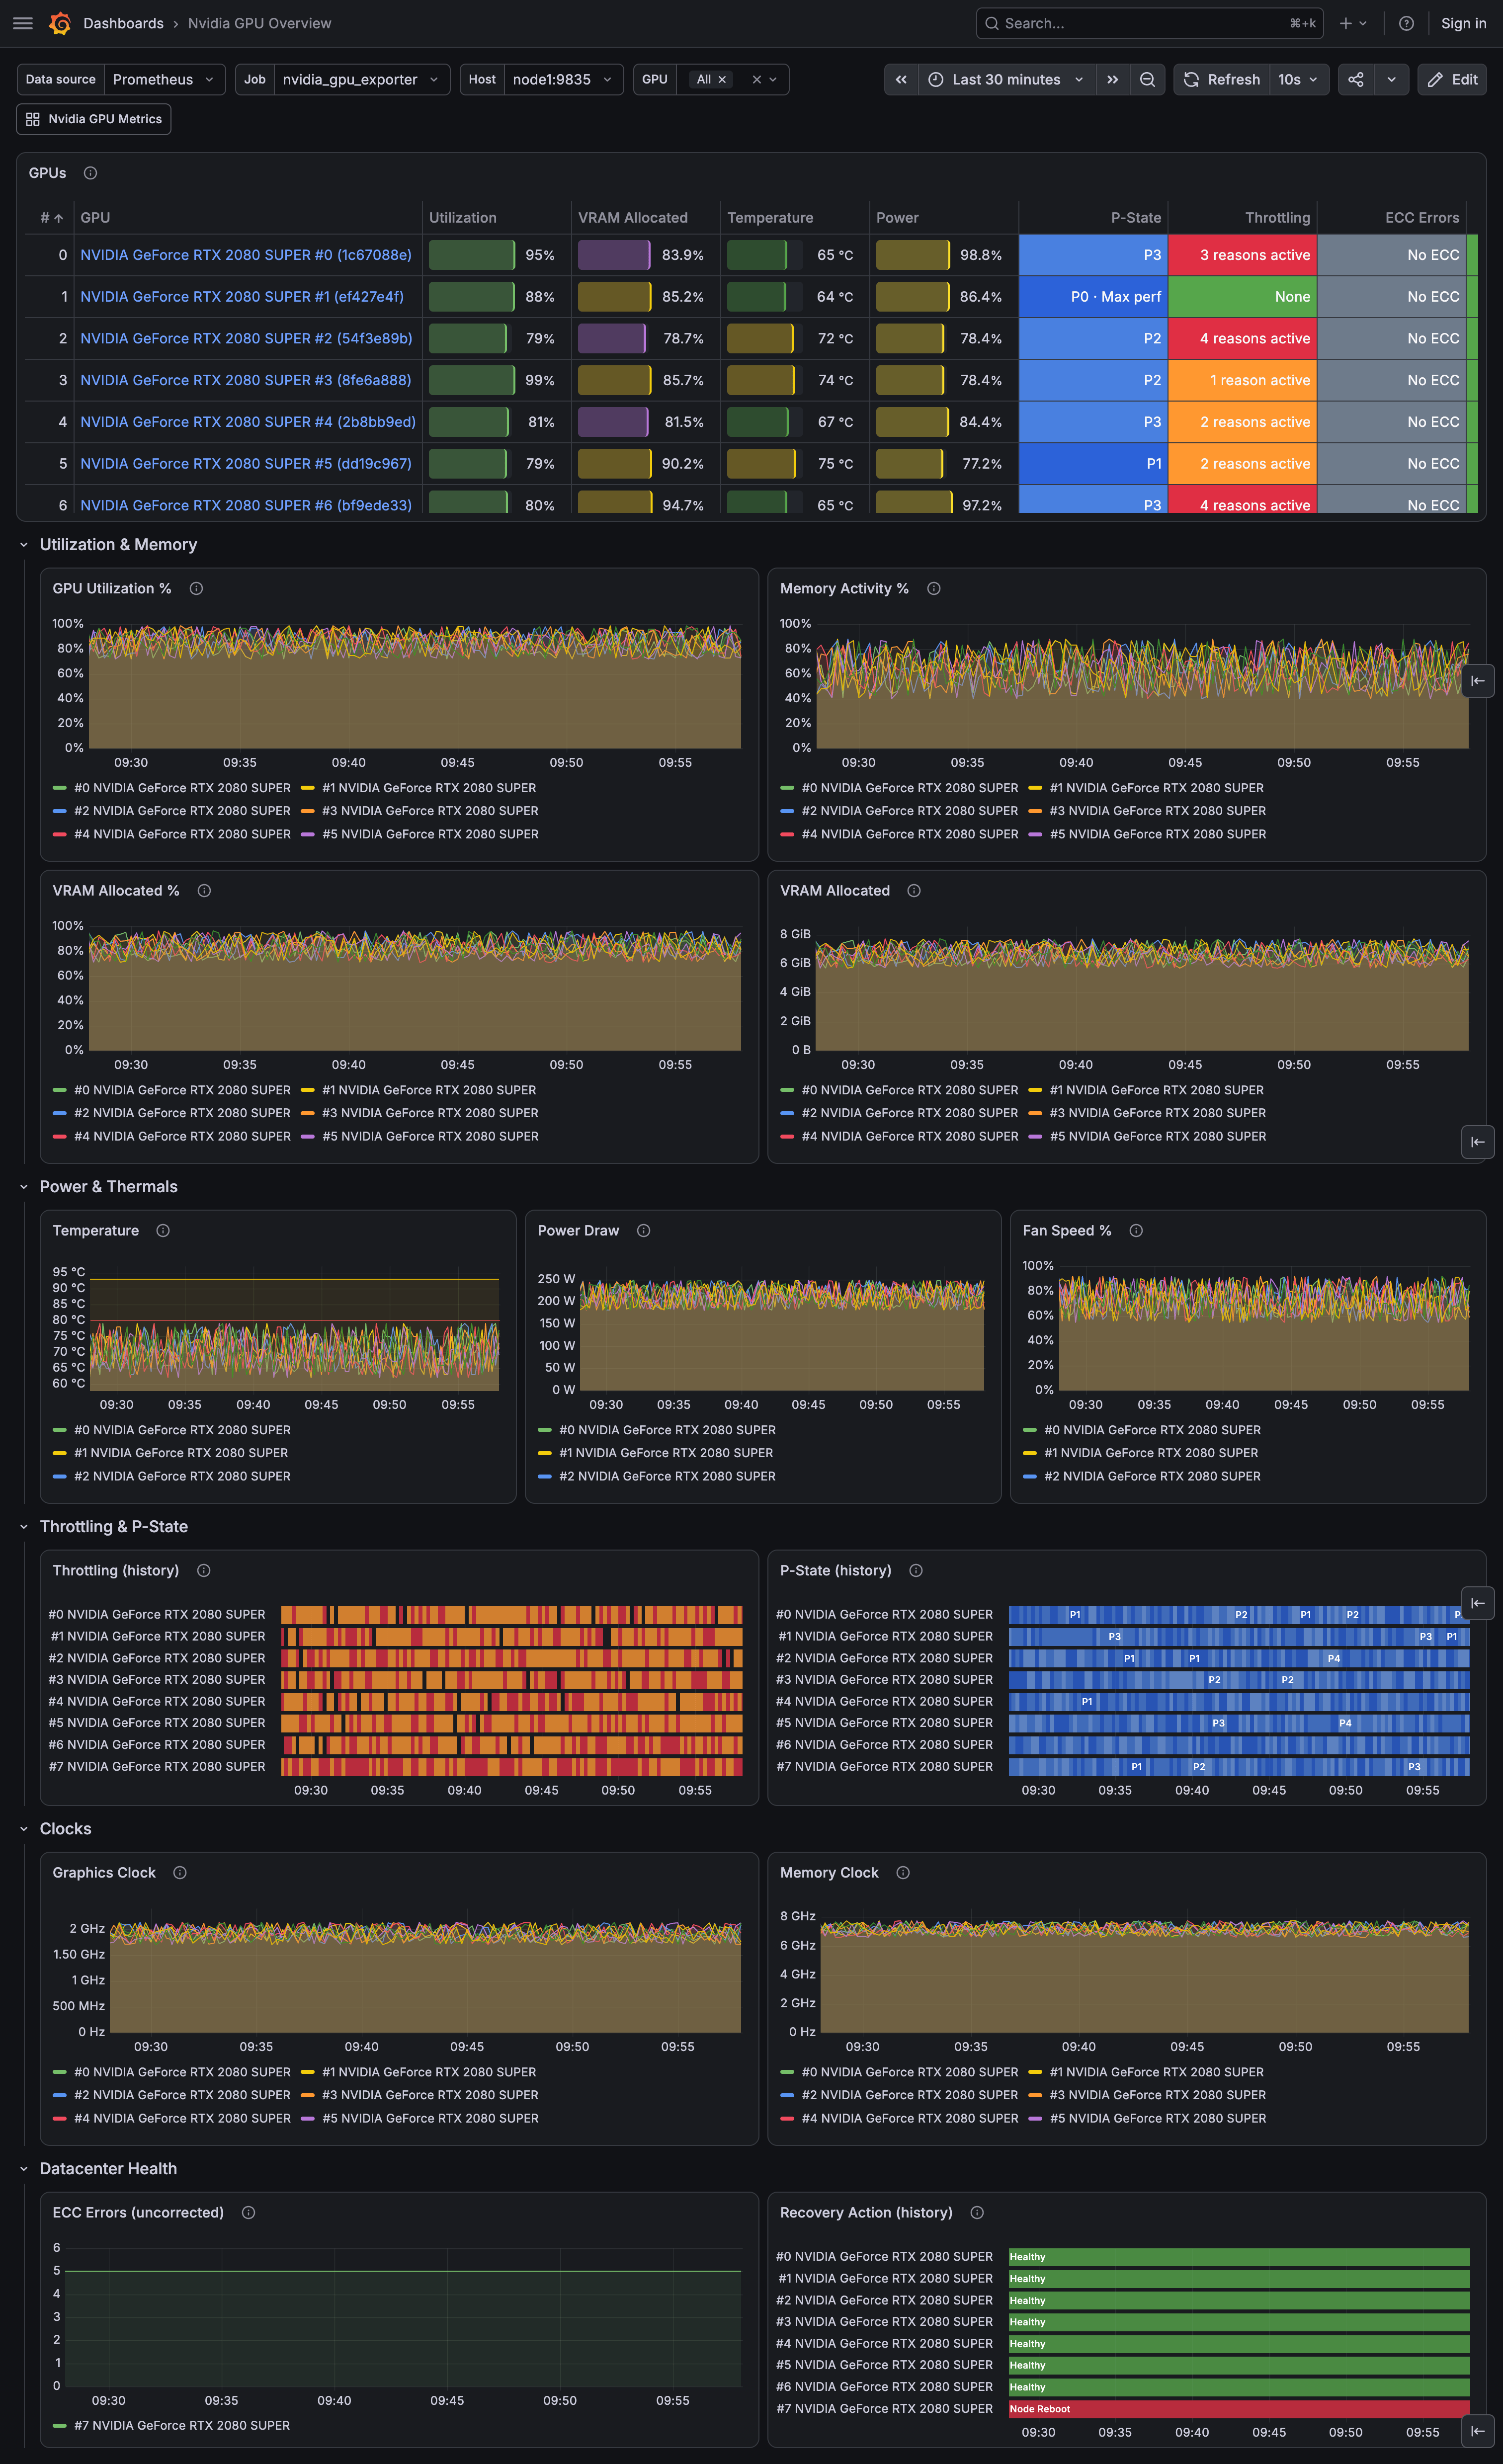Open the Last 30 minutes time picker
This screenshot has height=2464, width=1503.
tap(1006, 79)
